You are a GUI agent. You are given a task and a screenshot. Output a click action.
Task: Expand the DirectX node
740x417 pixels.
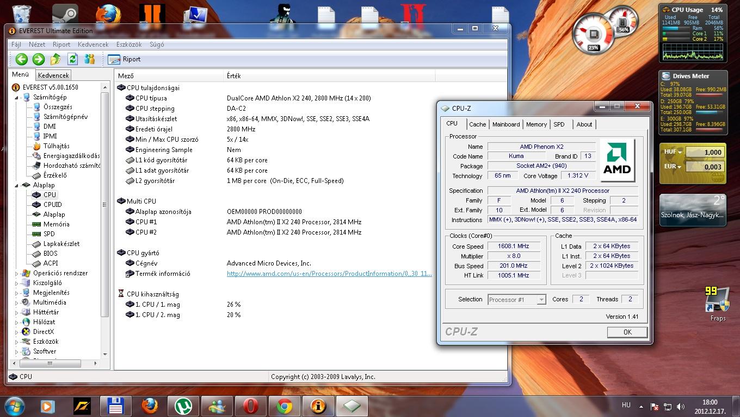(x=17, y=332)
